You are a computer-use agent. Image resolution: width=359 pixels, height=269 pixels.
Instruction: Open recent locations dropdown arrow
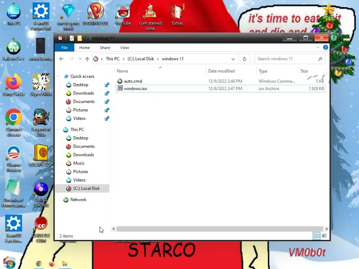click(x=80, y=59)
